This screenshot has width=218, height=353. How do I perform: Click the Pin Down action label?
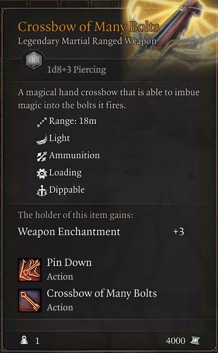70,263
